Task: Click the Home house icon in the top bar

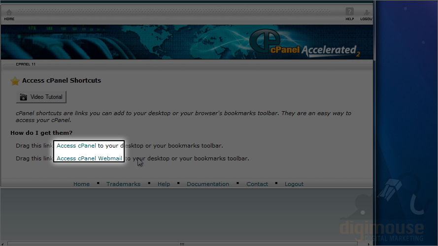Action: 9,13
